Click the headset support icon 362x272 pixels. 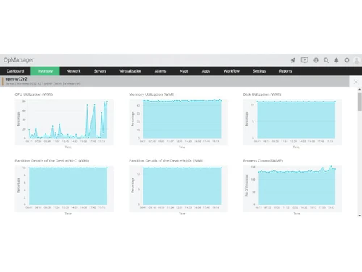(316, 60)
